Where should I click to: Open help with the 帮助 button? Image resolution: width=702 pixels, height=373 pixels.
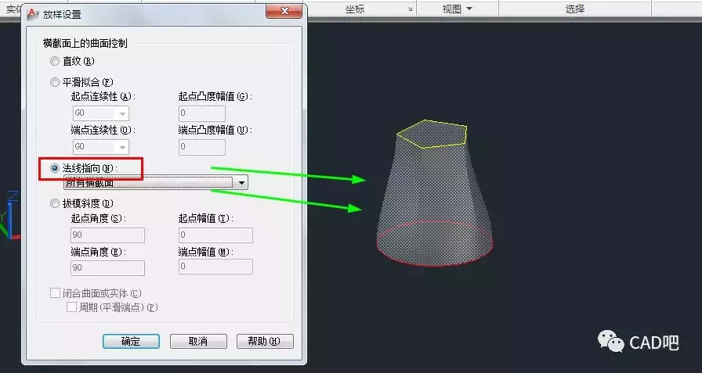[265, 341]
